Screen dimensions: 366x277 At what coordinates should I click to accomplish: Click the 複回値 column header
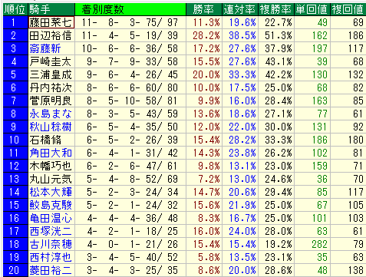348,9
